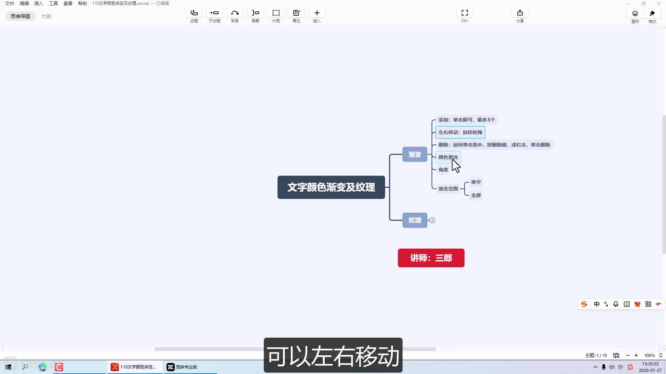666x374 pixels.
Task: Open the zoom percentage stepper arrows
Action: tap(660, 355)
